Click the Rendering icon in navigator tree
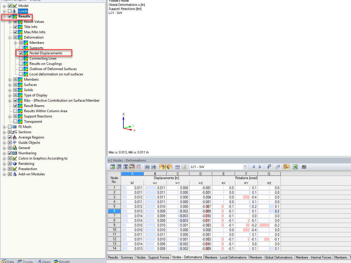 15,164
